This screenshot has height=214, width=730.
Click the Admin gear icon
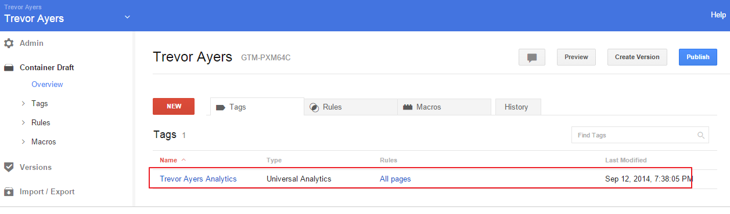(x=9, y=43)
